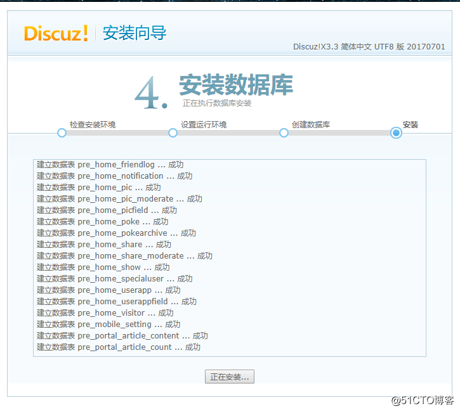
Task: Click the pre_home_specialuser log line
Action: point(114,279)
